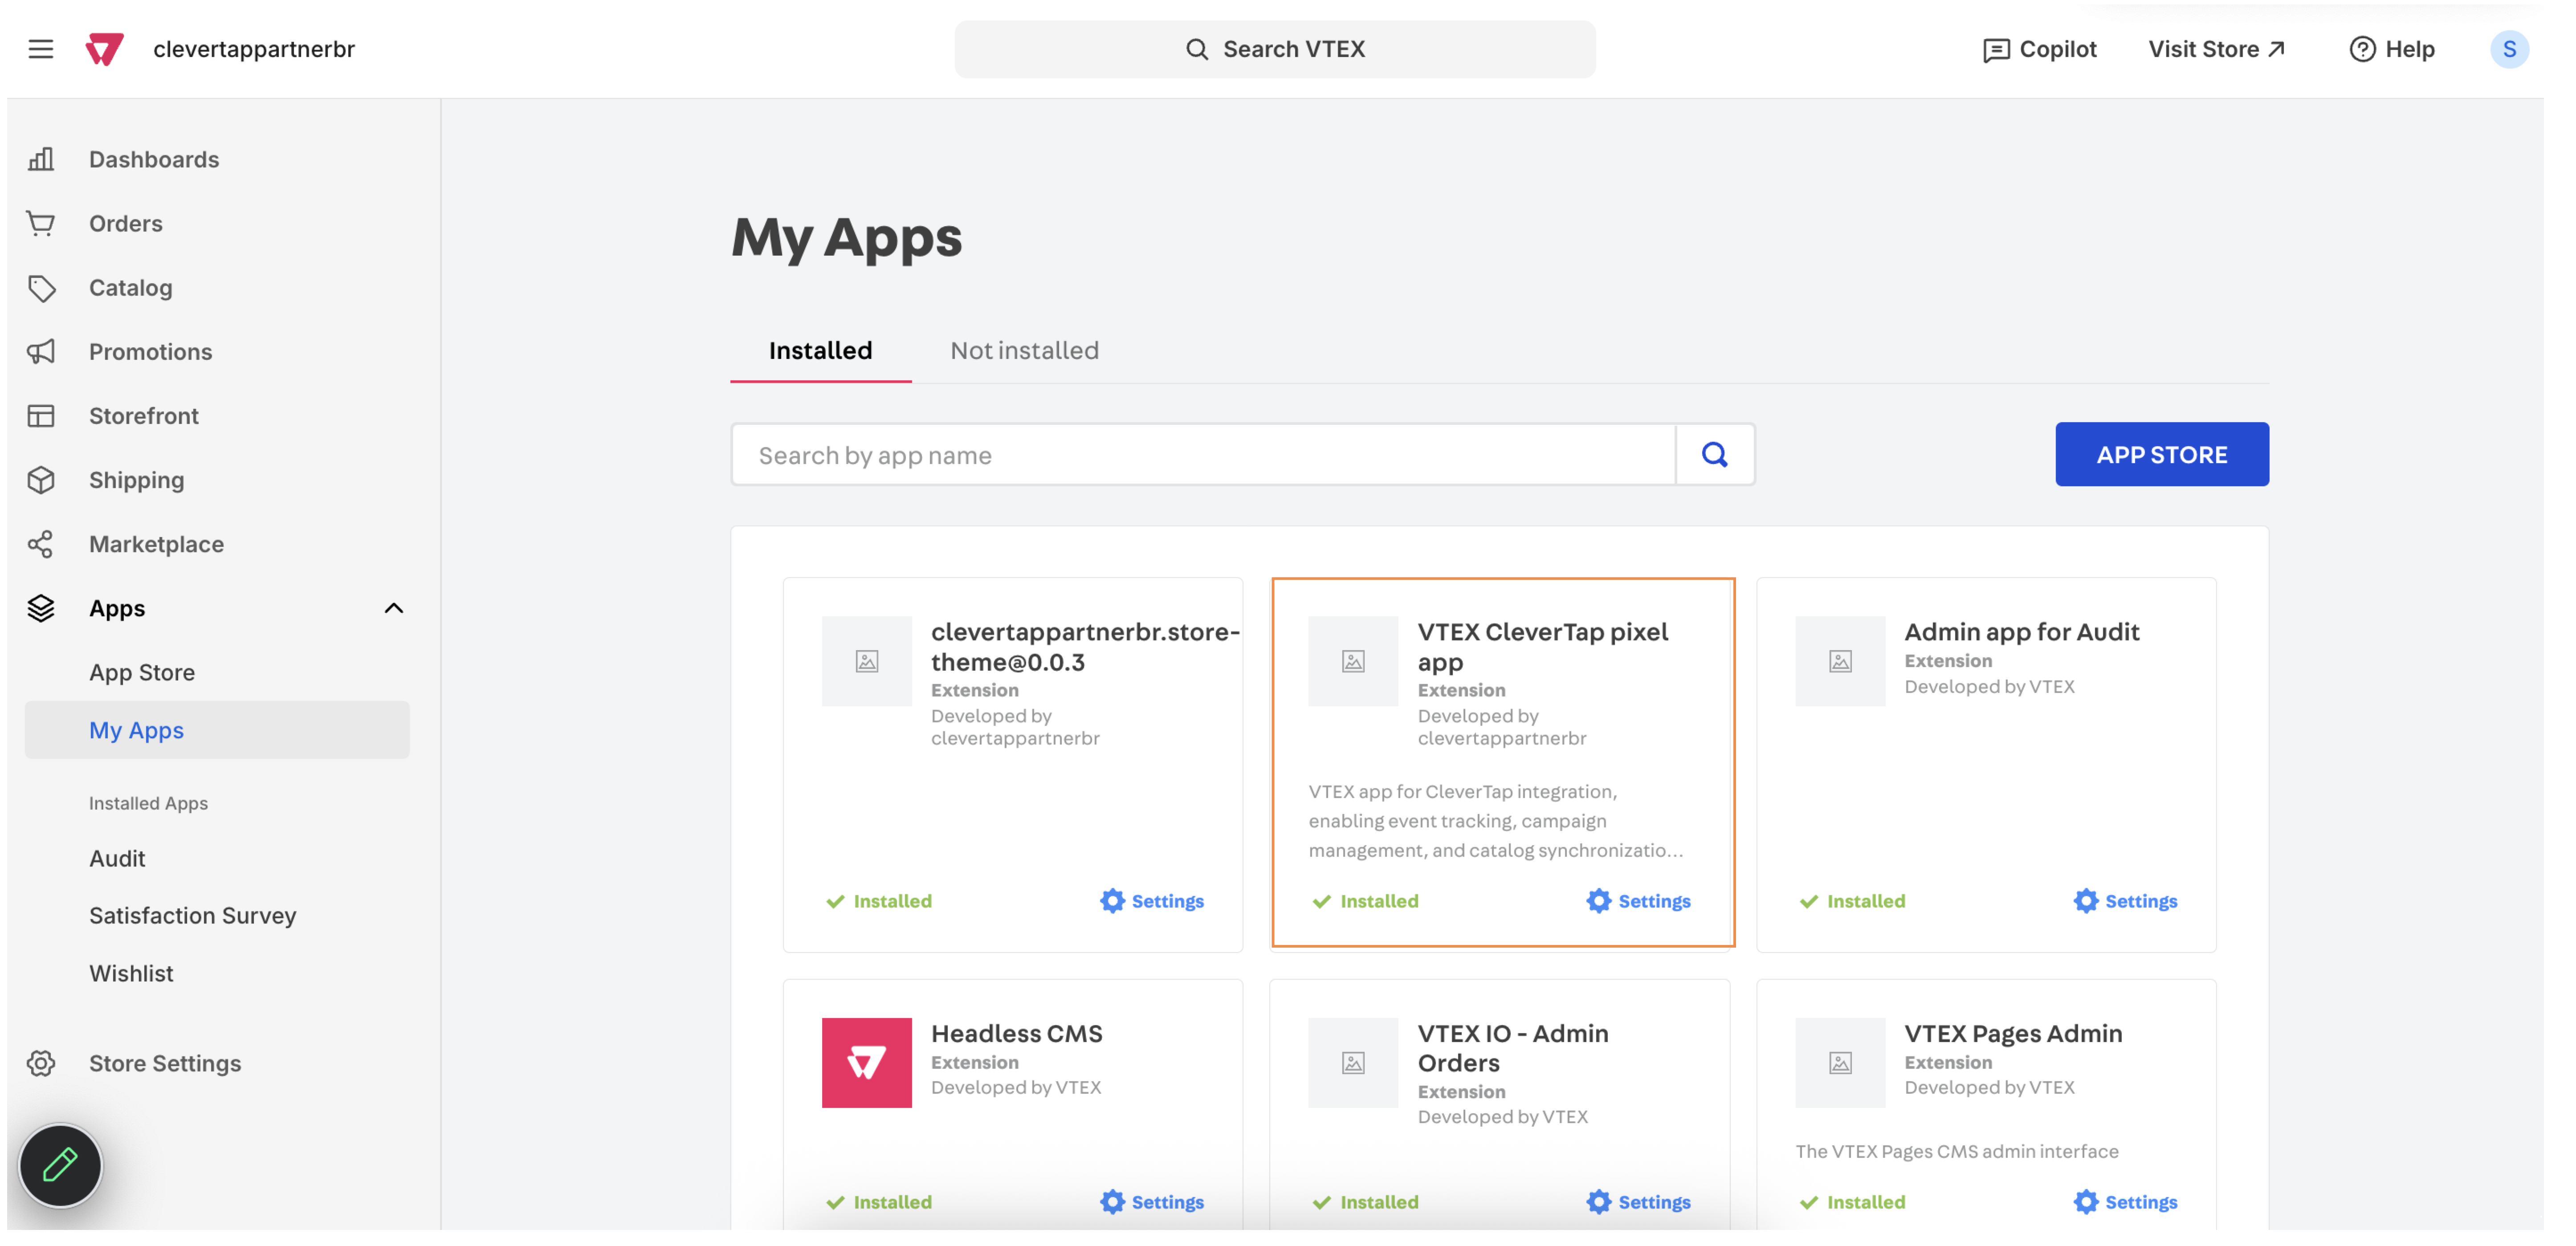Click the green pencil edit button
2576x1246 pixels.
[x=61, y=1166]
